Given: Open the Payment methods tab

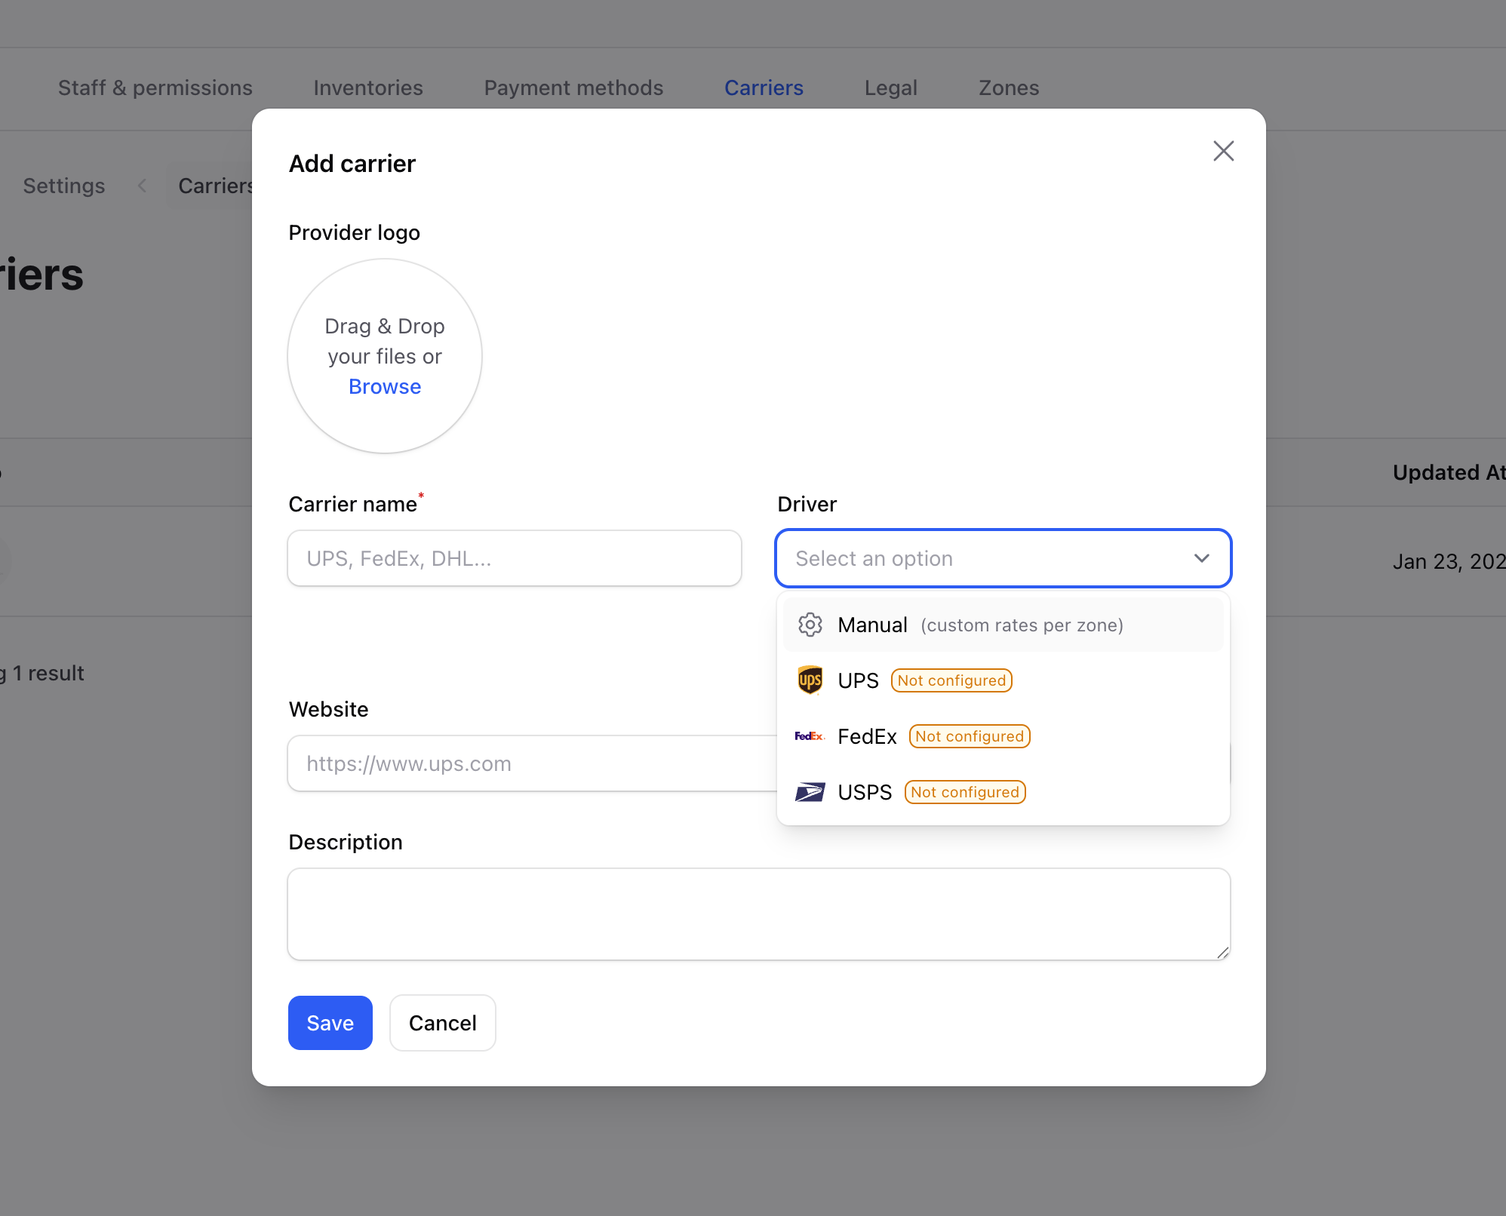Looking at the screenshot, I should (573, 88).
